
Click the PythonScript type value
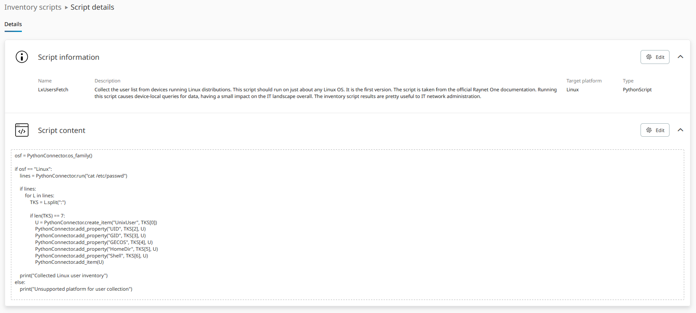[x=637, y=90]
